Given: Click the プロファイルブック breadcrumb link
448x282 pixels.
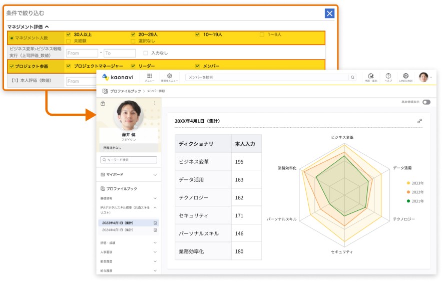Looking at the screenshot, I should [x=126, y=91].
